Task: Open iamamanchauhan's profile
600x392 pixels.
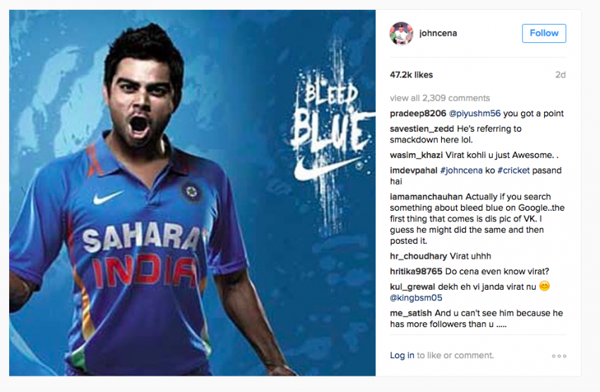Action: pyautogui.click(x=426, y=197)
